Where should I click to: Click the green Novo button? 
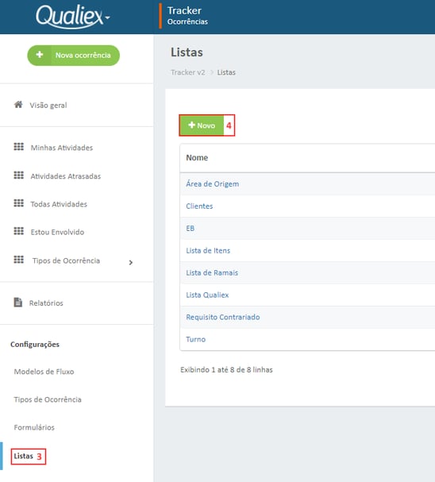(202, 125)
